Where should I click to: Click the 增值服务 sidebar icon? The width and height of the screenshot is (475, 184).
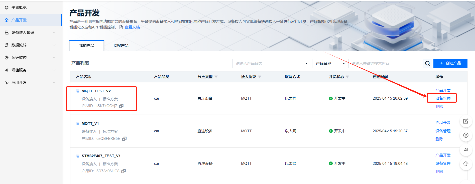(7, 70)
